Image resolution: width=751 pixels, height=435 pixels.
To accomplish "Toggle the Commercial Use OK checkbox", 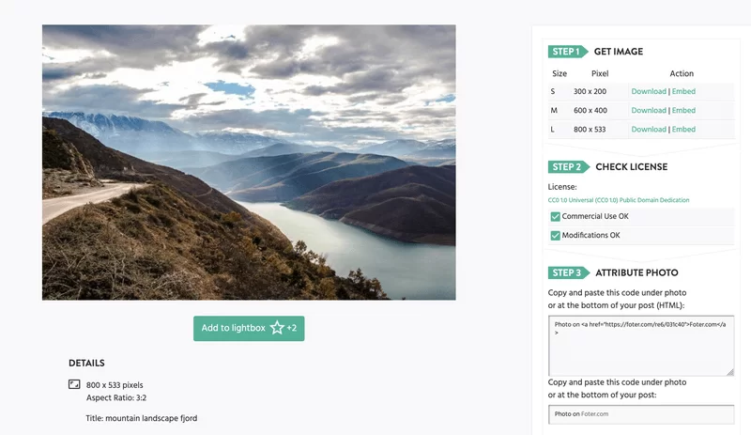I will (555, 216).
